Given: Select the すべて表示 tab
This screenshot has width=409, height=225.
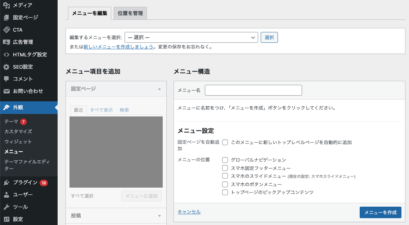Looking at the screenshot, I should (x=102, y=110).
